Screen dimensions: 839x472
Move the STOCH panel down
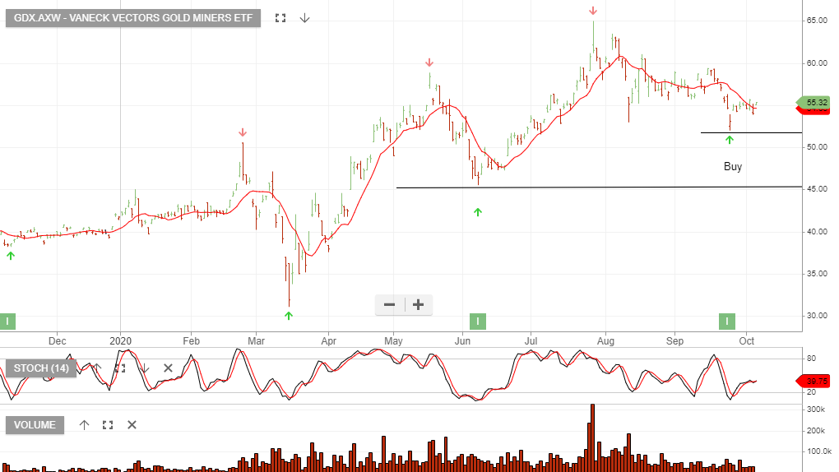click(145, 368)
